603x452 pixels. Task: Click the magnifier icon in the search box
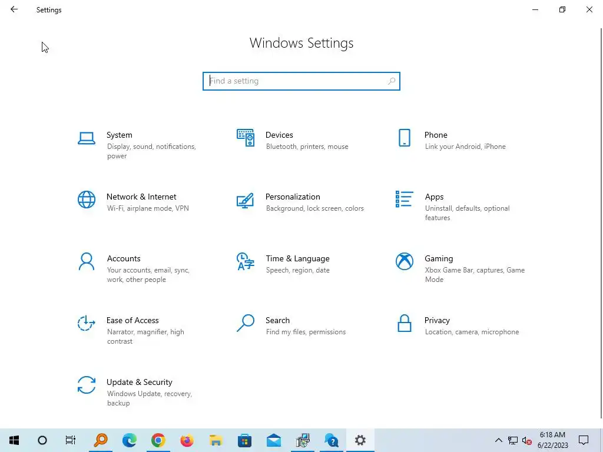(x=392, y=81)
